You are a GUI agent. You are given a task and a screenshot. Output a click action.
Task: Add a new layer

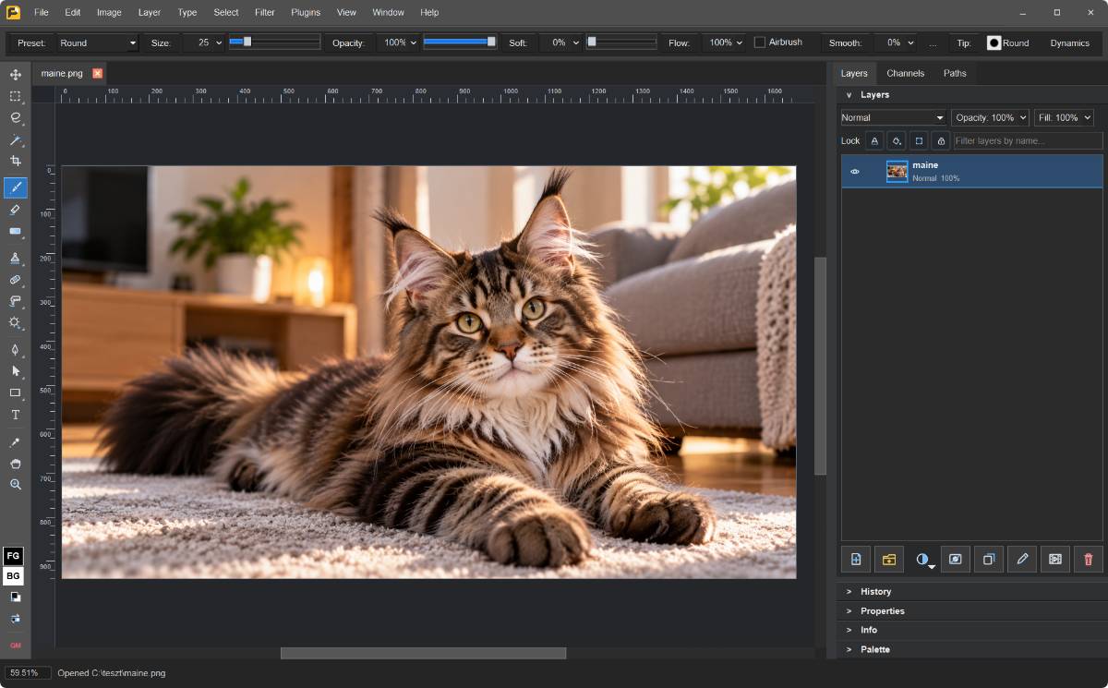click(x=856, y=559)
